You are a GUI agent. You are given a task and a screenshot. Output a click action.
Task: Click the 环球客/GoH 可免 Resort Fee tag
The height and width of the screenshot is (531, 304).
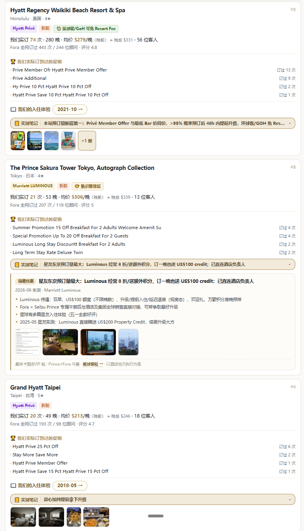click(86, 28)
